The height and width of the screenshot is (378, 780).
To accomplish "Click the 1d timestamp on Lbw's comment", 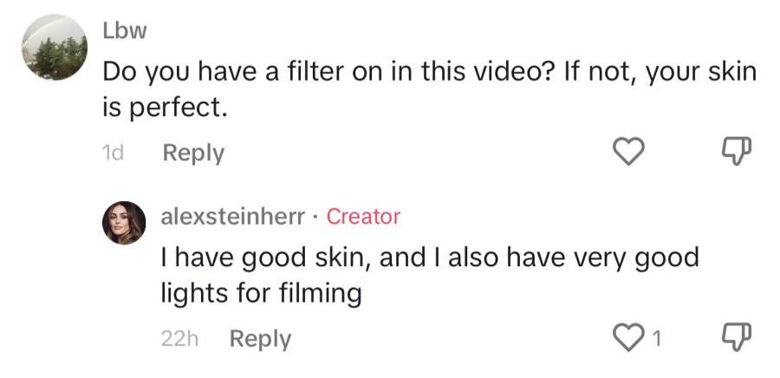I will pyautogui.click(x=113, y=153).
